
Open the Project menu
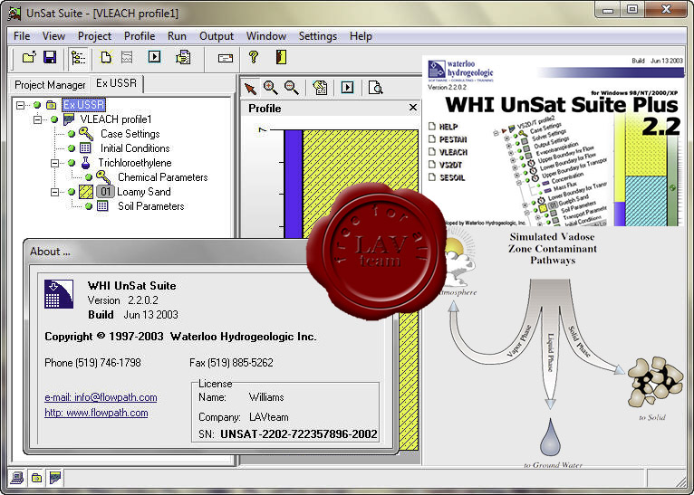(x=94, y=36)
